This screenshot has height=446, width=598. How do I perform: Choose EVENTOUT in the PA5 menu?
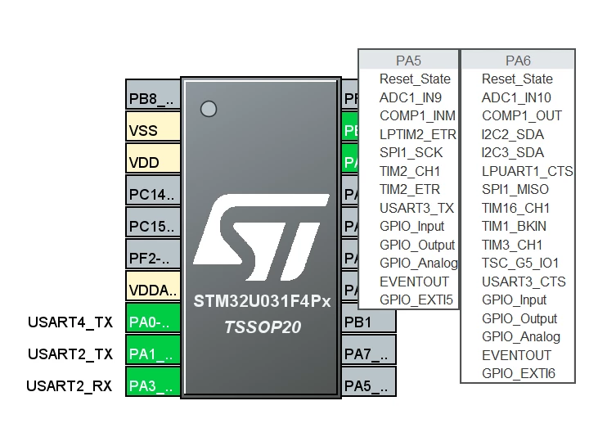(408, 282)
